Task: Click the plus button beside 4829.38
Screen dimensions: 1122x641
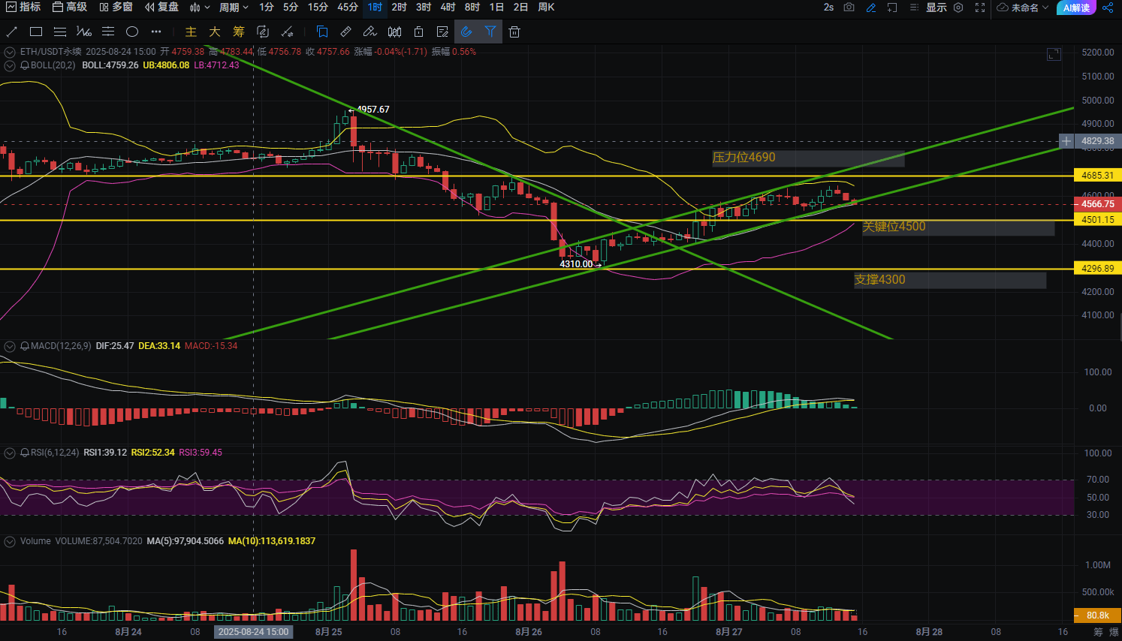Action: 1066,141
